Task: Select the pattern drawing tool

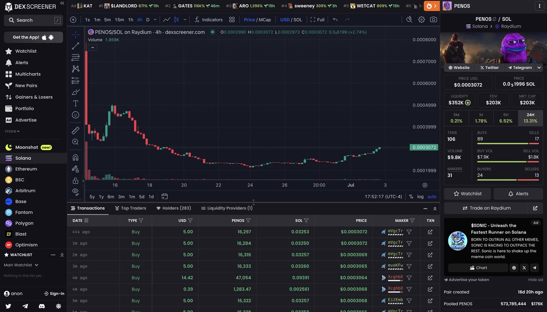Action: click(x=76, y=69)
